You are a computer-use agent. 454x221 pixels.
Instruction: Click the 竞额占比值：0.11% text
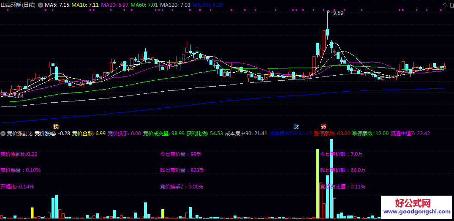[343, 186]
